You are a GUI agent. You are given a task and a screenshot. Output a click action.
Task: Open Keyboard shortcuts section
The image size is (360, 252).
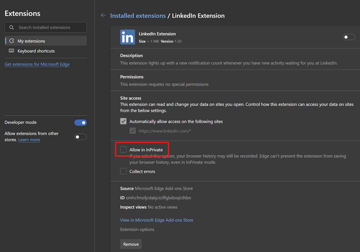(46, 51)
